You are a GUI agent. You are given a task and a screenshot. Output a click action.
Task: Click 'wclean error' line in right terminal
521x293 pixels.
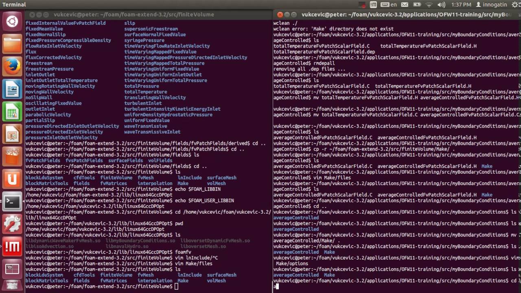tap(333, 29)
